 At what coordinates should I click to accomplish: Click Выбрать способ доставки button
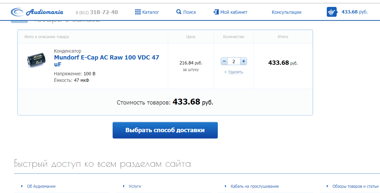coord(165,130)
